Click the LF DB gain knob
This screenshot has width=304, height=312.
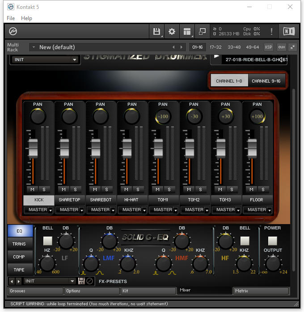point(66,241)
